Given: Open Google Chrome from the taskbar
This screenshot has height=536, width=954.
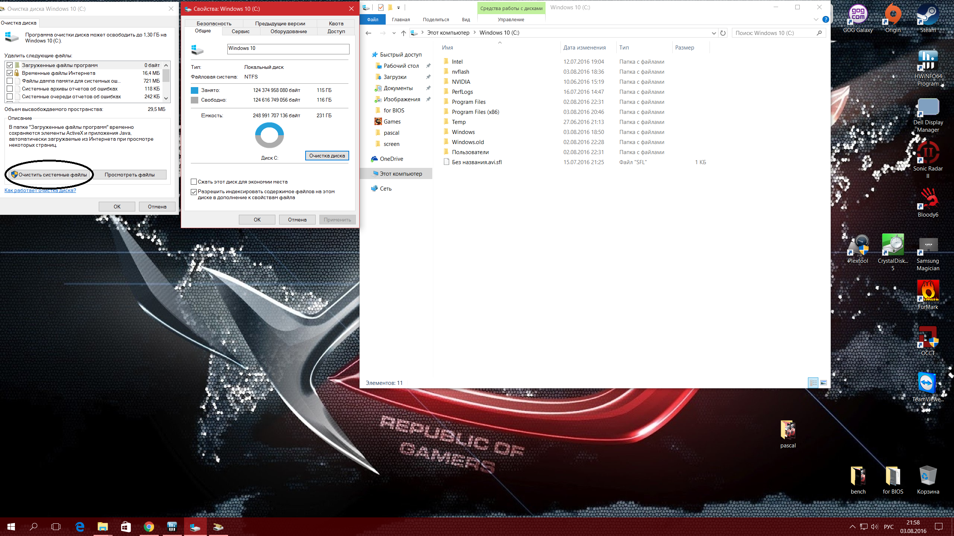Looking at the screenshot, I should click(x=149, y=527).
